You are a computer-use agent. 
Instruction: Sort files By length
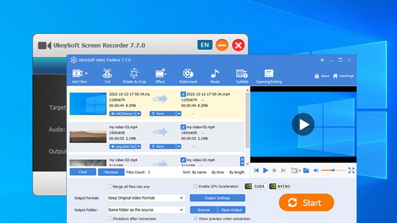click(237, 172)
